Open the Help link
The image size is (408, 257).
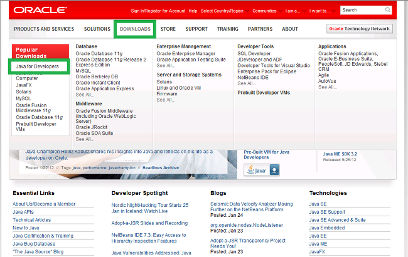193,11
